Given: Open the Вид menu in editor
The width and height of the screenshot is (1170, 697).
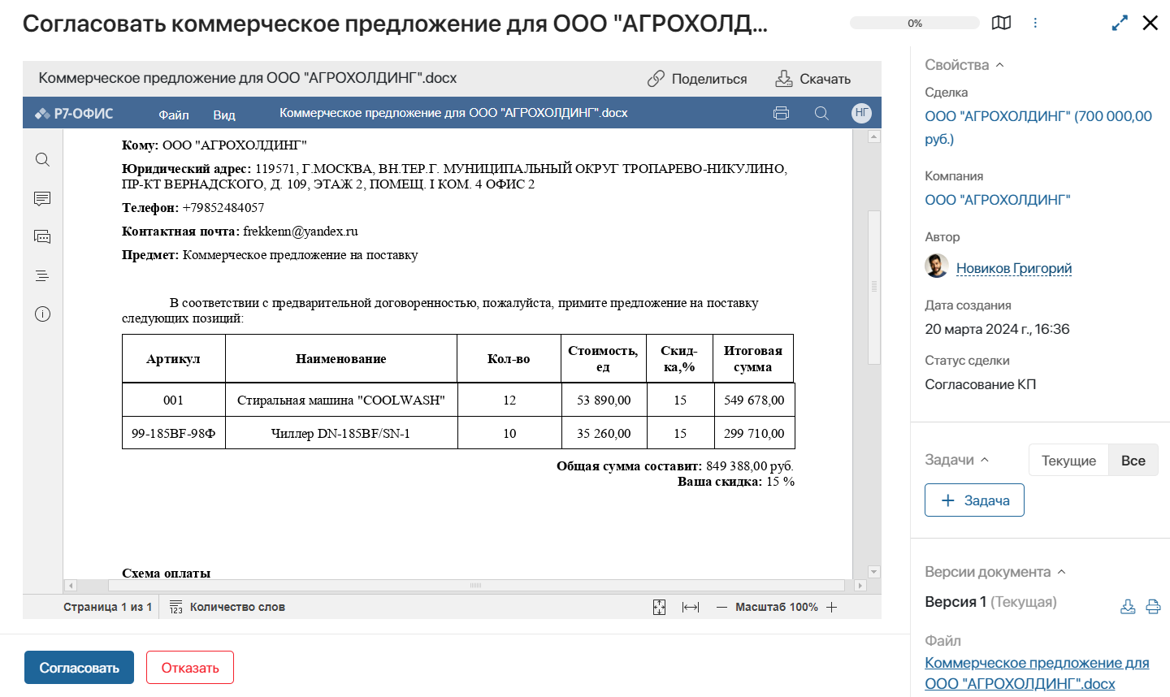Looking at the screenshot, I should 224,115.
